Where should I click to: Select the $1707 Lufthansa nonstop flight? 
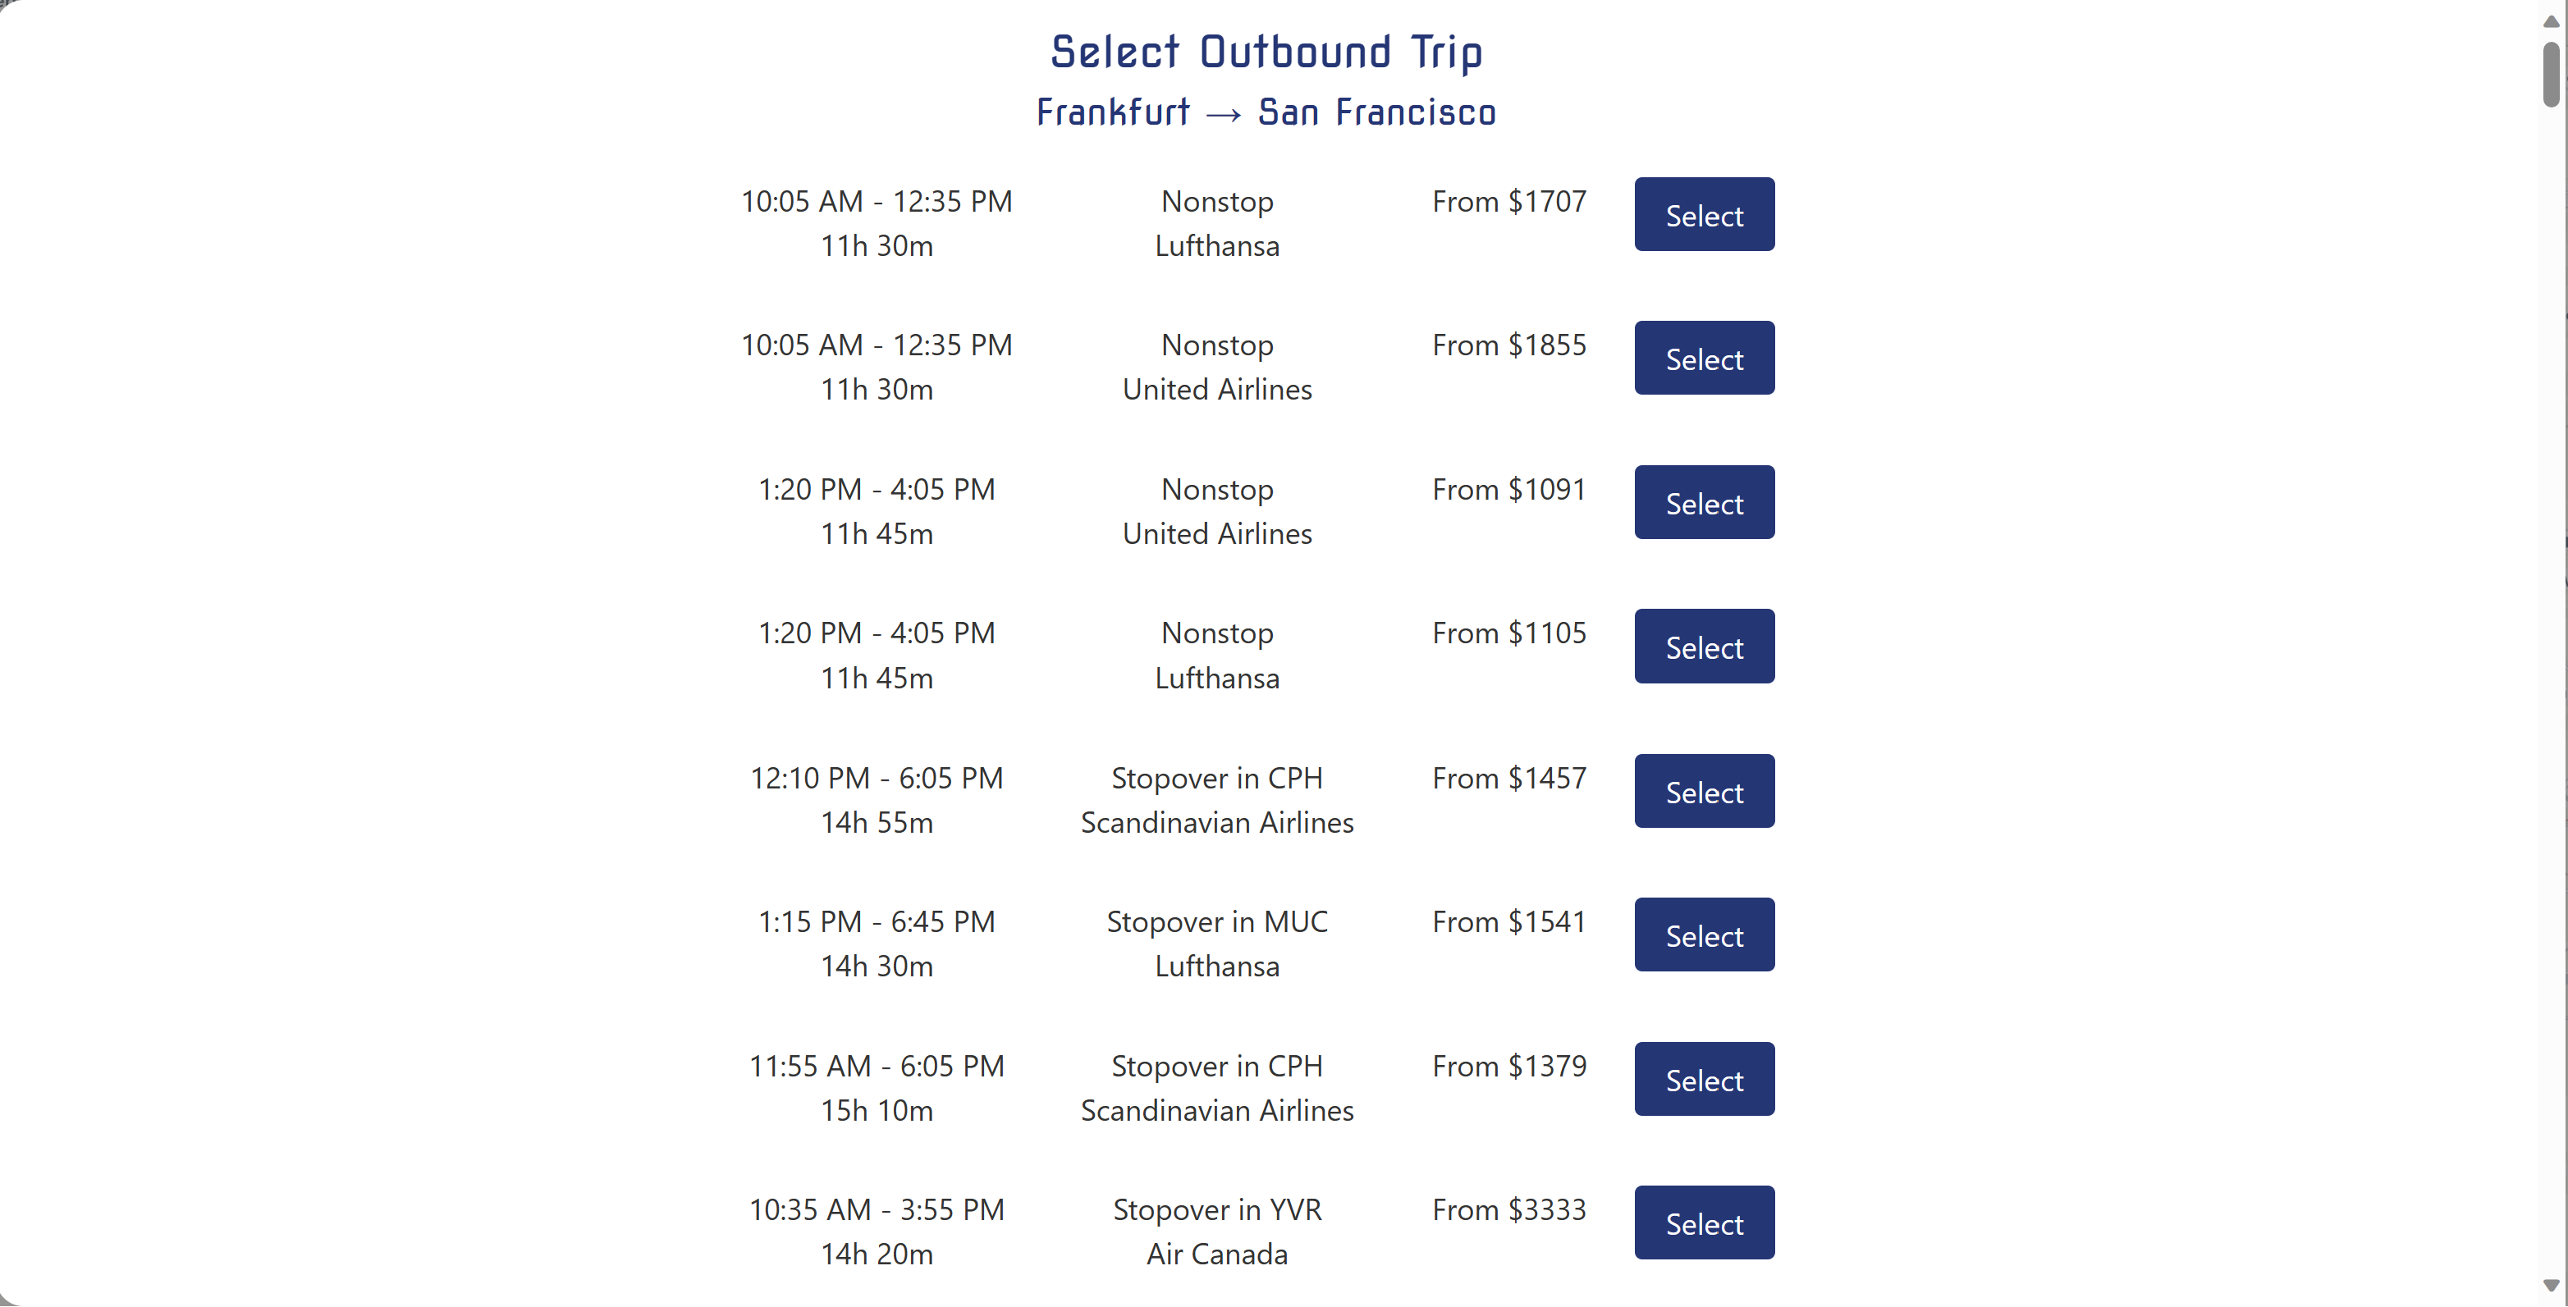pos(1704,214)
